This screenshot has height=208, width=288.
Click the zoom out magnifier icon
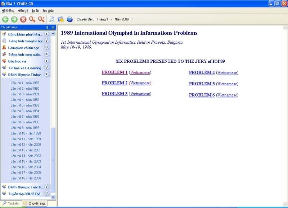[32, 19]
